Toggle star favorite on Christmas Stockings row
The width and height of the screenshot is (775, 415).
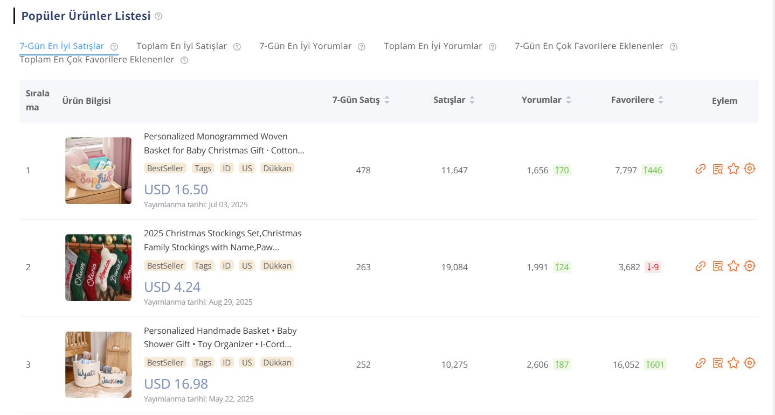(x=733, y=266)
